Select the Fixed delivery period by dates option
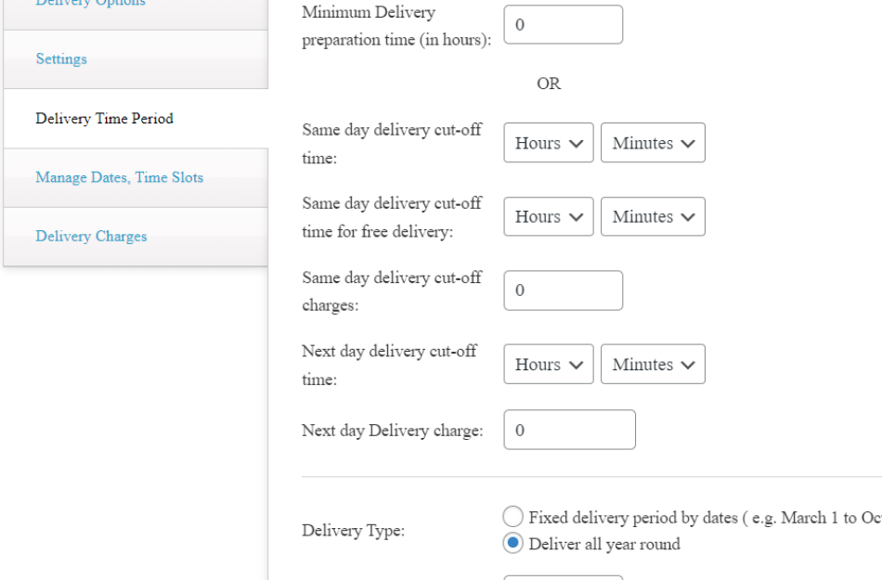 (x=512, y=516)
